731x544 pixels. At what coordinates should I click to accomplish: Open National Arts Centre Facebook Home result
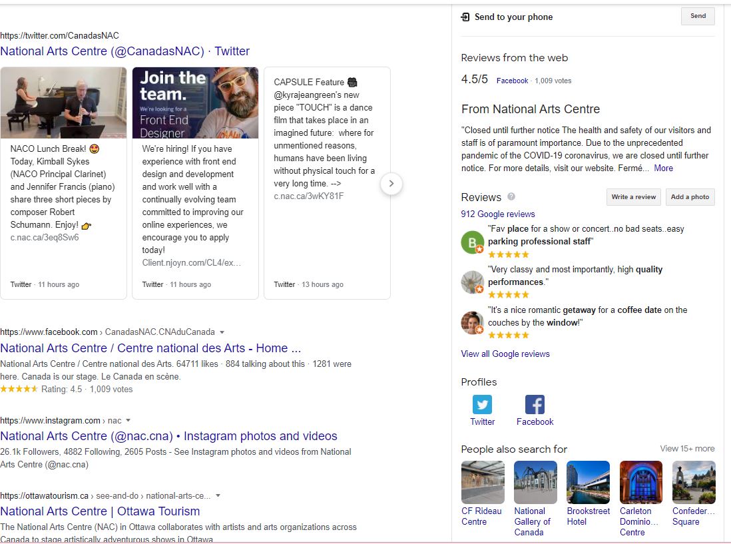pos(150,348)
